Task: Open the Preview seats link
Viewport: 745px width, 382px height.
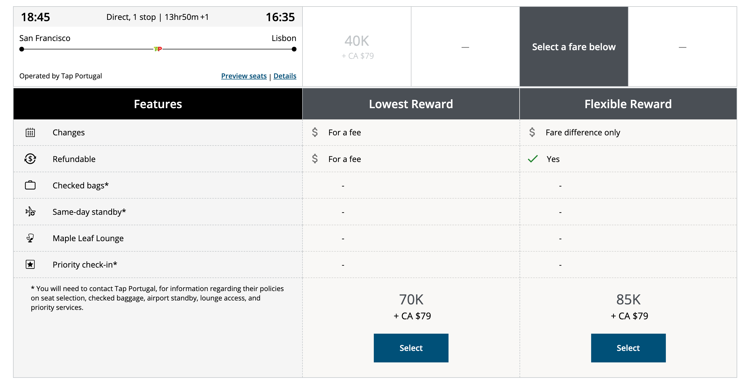Action: (244, 76)
